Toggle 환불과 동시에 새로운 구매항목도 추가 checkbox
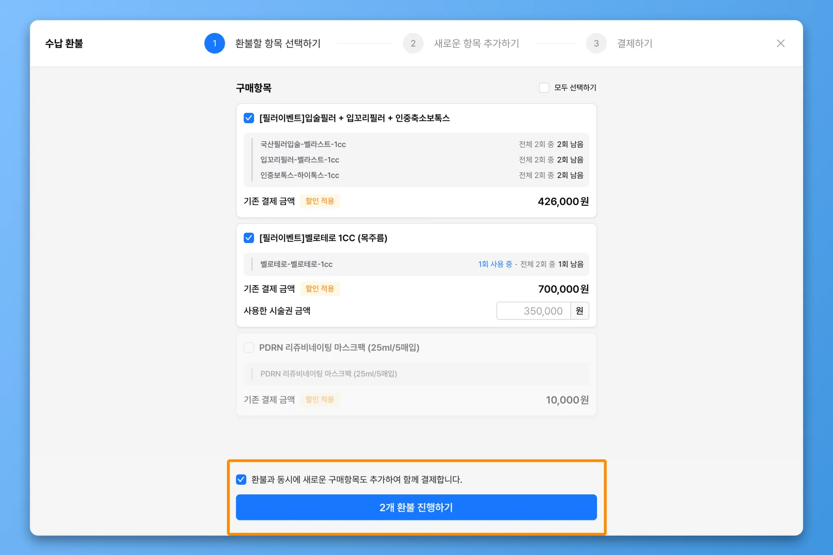Image resolution: width=833 pixels, height=555 pixels. (241, 479)
